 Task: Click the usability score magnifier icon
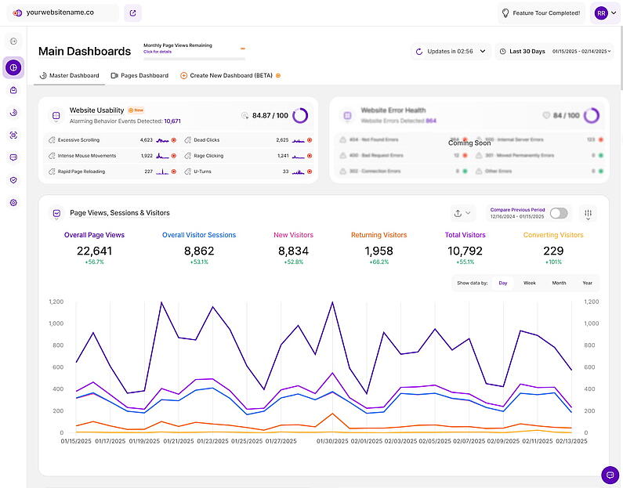(244, 116)
